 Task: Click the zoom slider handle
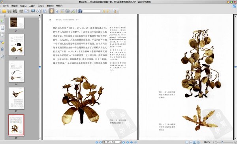[x=222, y=142]
